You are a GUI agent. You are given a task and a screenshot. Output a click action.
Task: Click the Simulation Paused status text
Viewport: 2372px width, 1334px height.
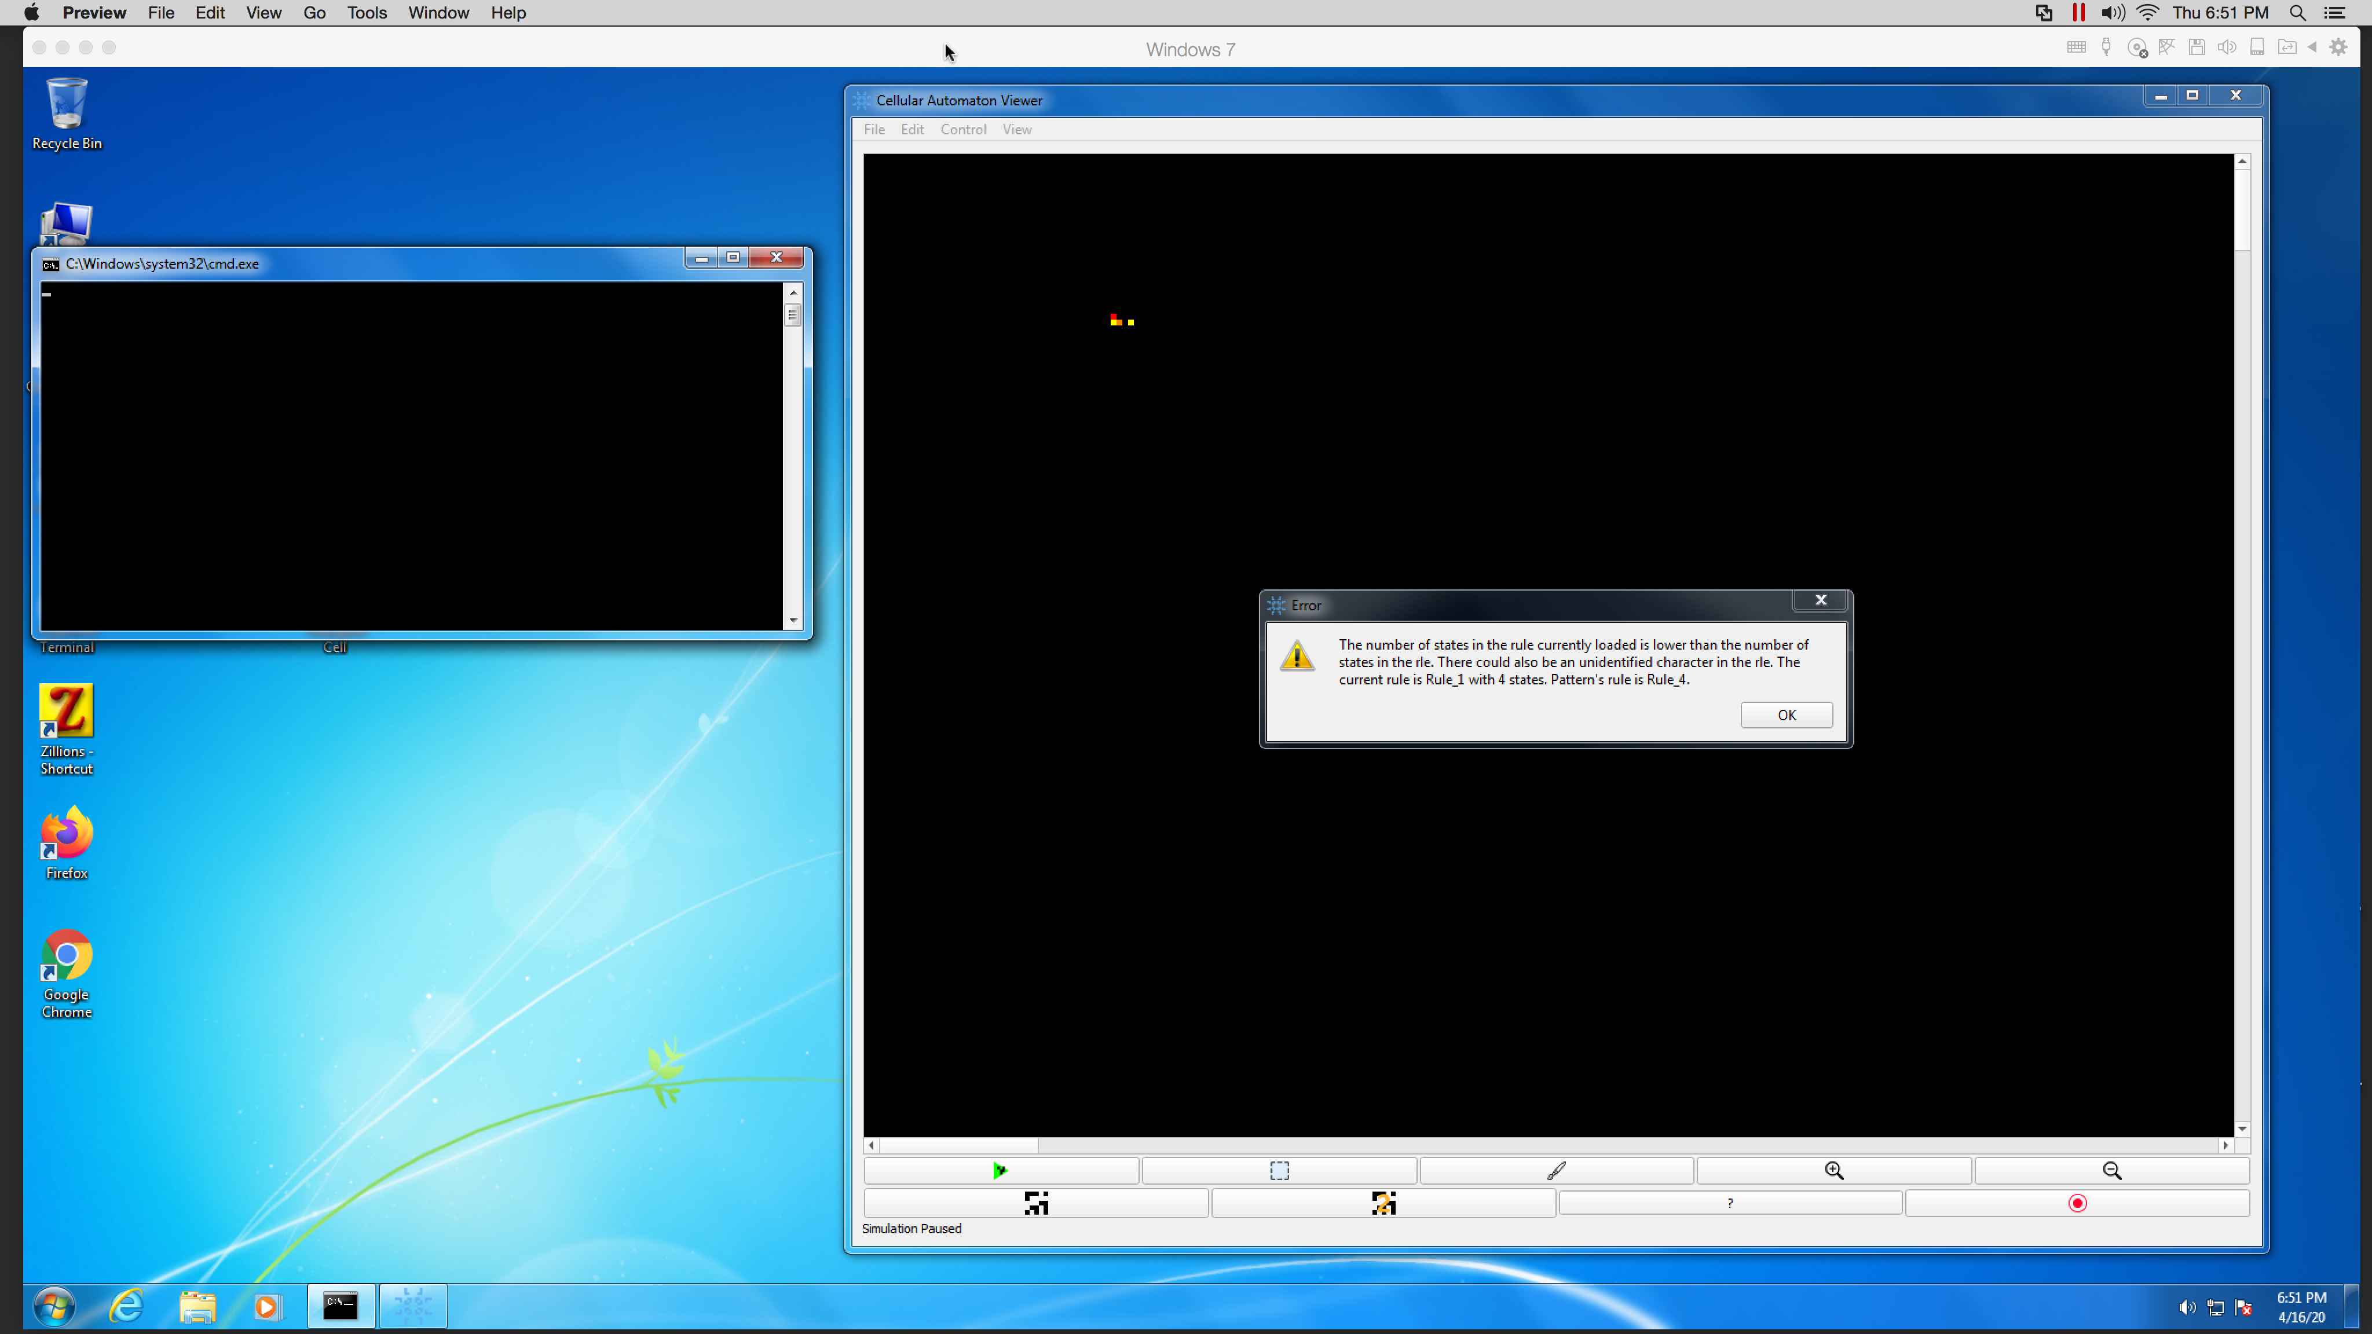tap(912, 1228)
